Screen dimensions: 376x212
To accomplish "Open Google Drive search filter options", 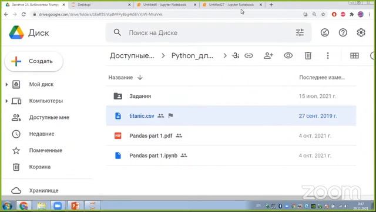I will [x=300, y=32].
